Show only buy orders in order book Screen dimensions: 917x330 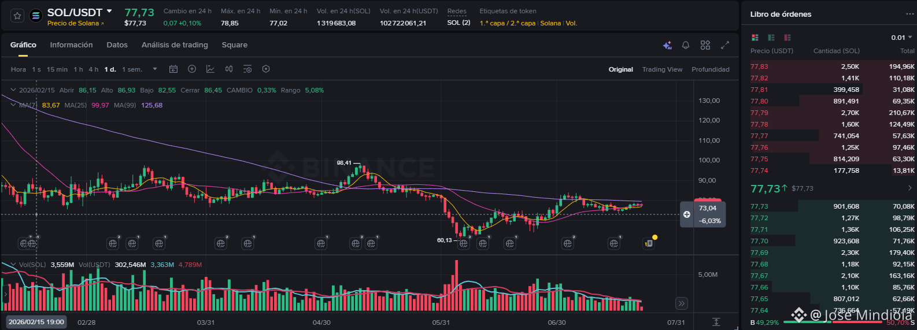(771, 38)
